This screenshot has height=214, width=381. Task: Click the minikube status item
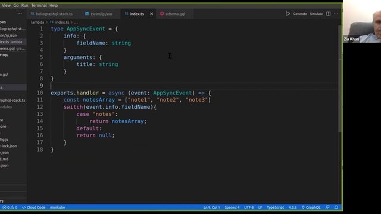point(57,207)
